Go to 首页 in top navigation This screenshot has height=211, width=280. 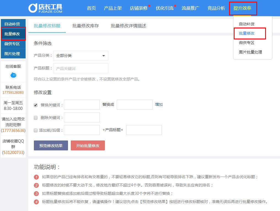[91, 8]
